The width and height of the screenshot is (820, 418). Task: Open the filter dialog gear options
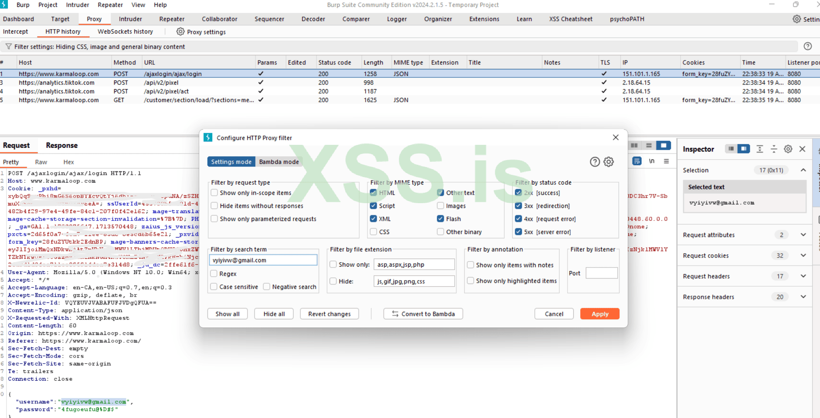point(609,162)
